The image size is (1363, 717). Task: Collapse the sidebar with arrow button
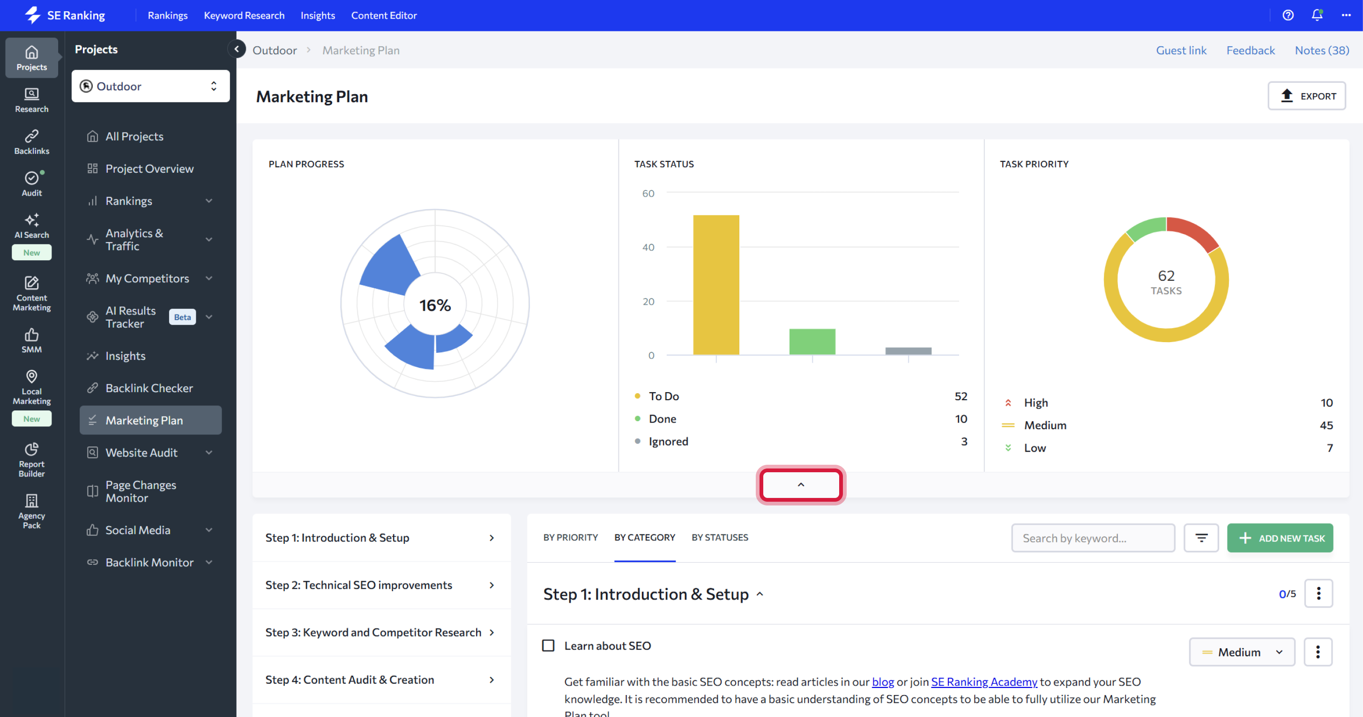pos(237,49)
